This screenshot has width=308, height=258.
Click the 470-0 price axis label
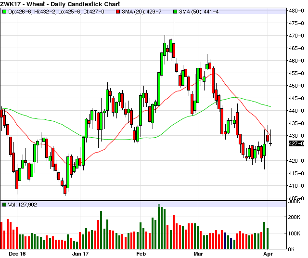(x=296, y=36)
